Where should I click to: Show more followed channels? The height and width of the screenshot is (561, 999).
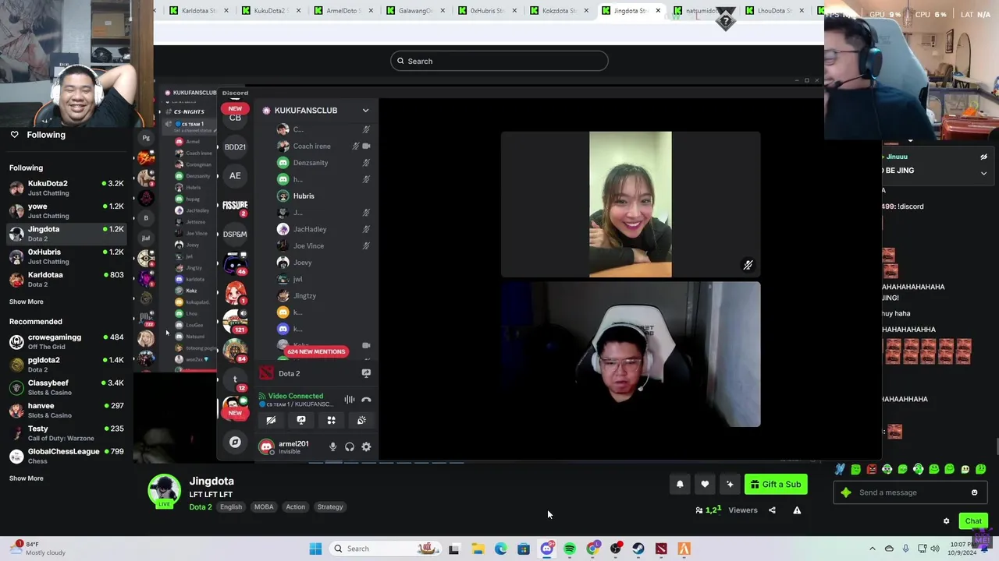click(x=27, y=302)
